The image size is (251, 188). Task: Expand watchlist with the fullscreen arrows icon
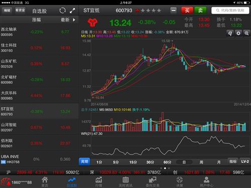[72, 11]
